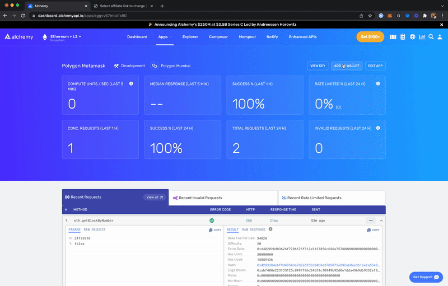Click the View Key button
This screenshot has width=448, height=286.
coord(318,66)
